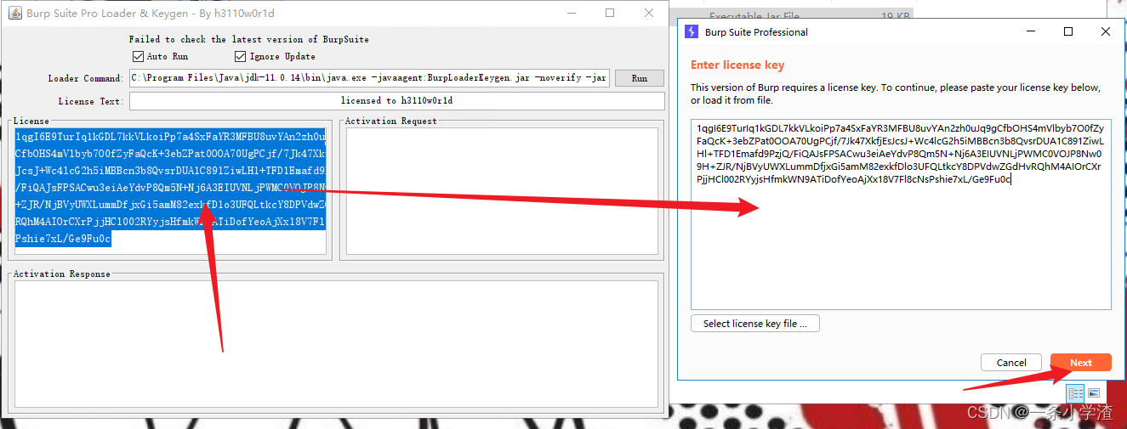
Task: Toggle the Auto Run checkbox
Action: coord(139,57)
